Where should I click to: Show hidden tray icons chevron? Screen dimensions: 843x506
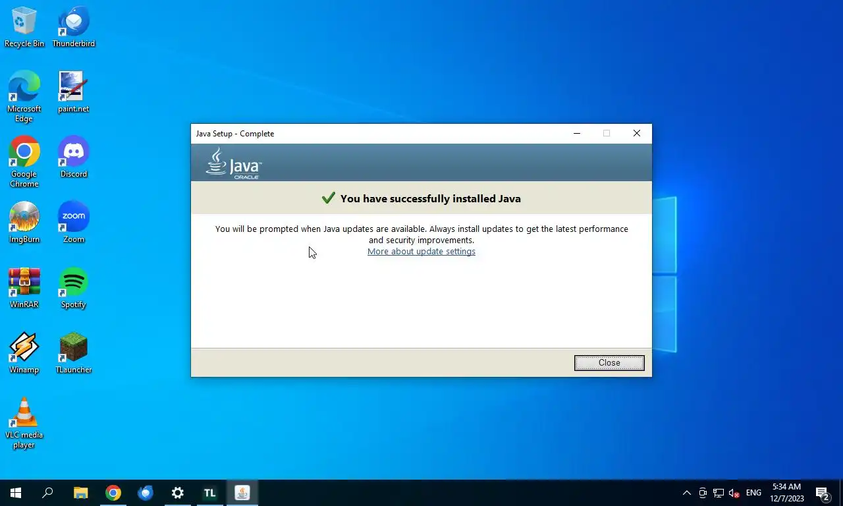(x=687, y=493)
